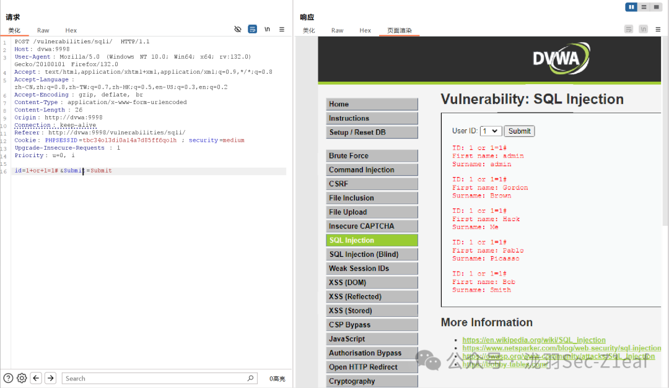
Task: Open DVWA Instructions menu item
Action: 372,118
